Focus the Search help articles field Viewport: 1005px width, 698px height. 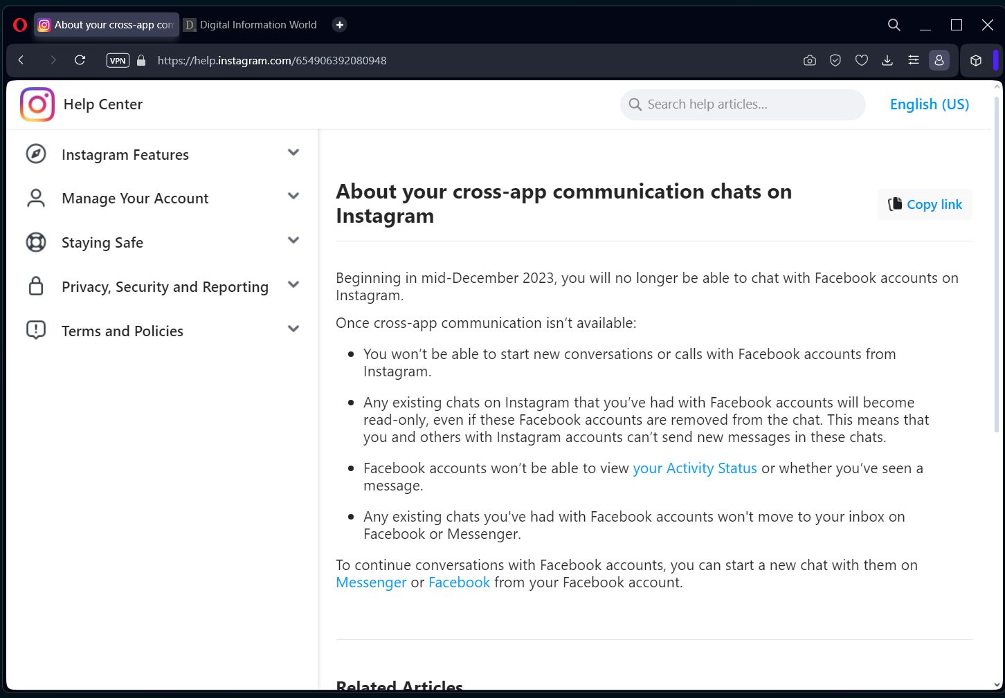[x=743, y=104]
